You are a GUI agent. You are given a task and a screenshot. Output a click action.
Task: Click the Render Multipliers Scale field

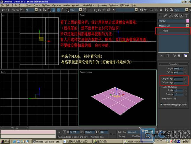point(179,91)
